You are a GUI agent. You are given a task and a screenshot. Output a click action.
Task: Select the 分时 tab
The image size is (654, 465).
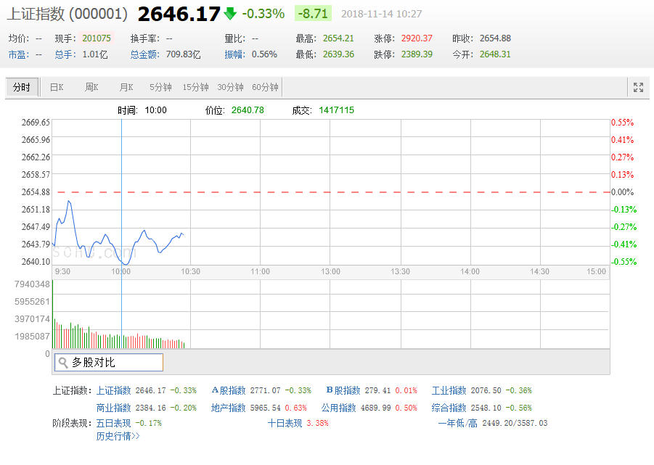click(x=21, y=88)
